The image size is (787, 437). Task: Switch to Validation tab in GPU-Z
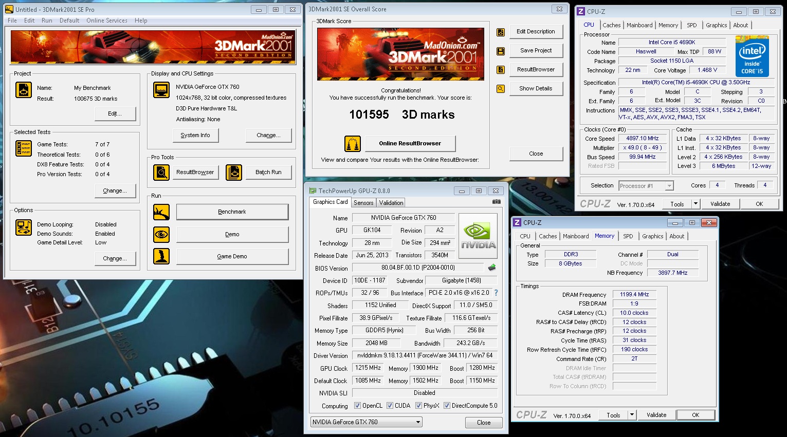(x=391, y=203)
